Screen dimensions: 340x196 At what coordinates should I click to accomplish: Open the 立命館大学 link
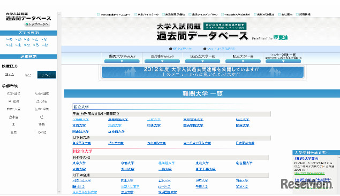click(x=116, y=131)
